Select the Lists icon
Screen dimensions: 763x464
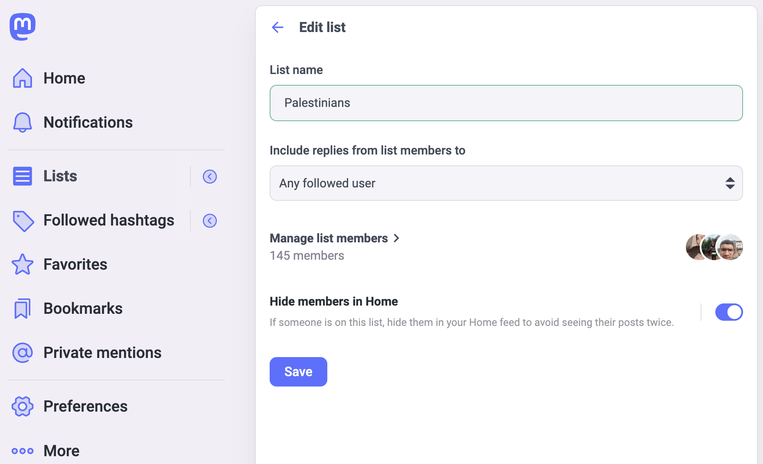(x=22, y=176)
